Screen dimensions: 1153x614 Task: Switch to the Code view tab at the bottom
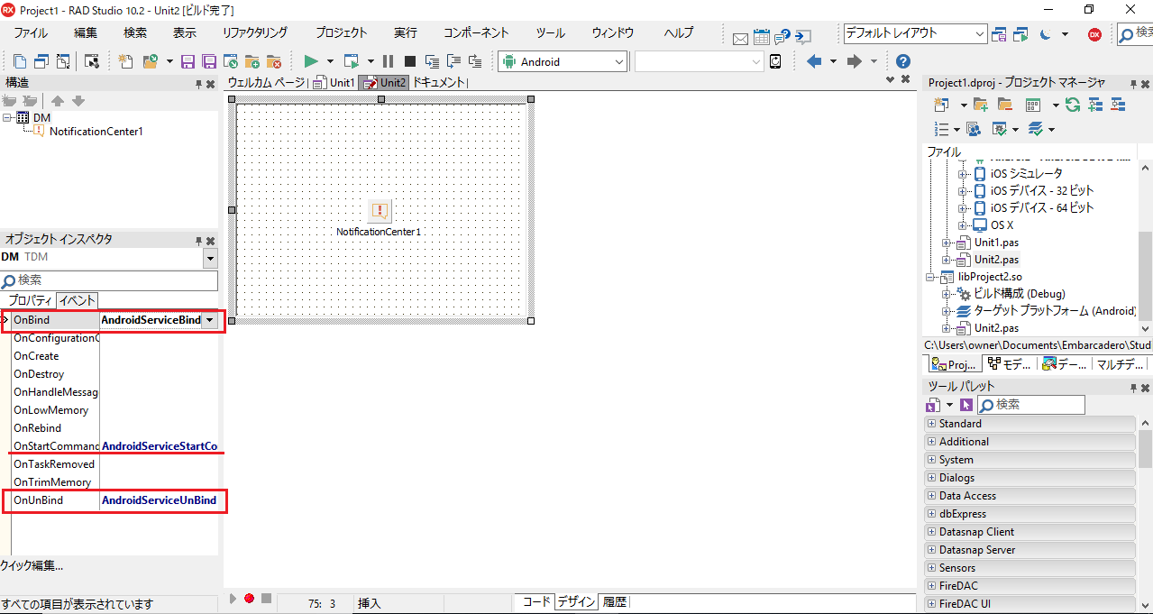click(x=535, y=601)
